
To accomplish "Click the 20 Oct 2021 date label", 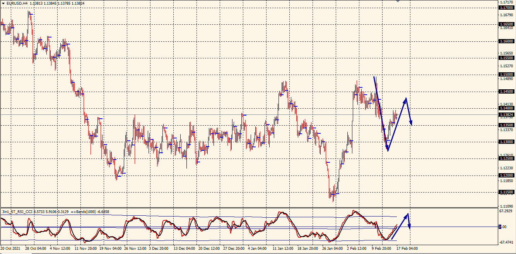I will click(11, 248).
